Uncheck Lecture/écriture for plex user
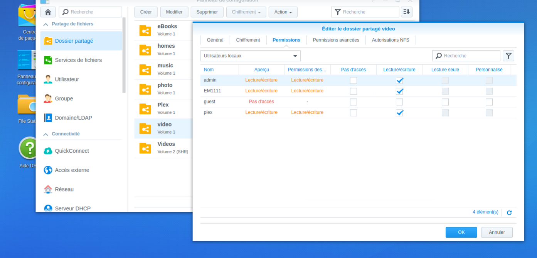 (399, 113)
